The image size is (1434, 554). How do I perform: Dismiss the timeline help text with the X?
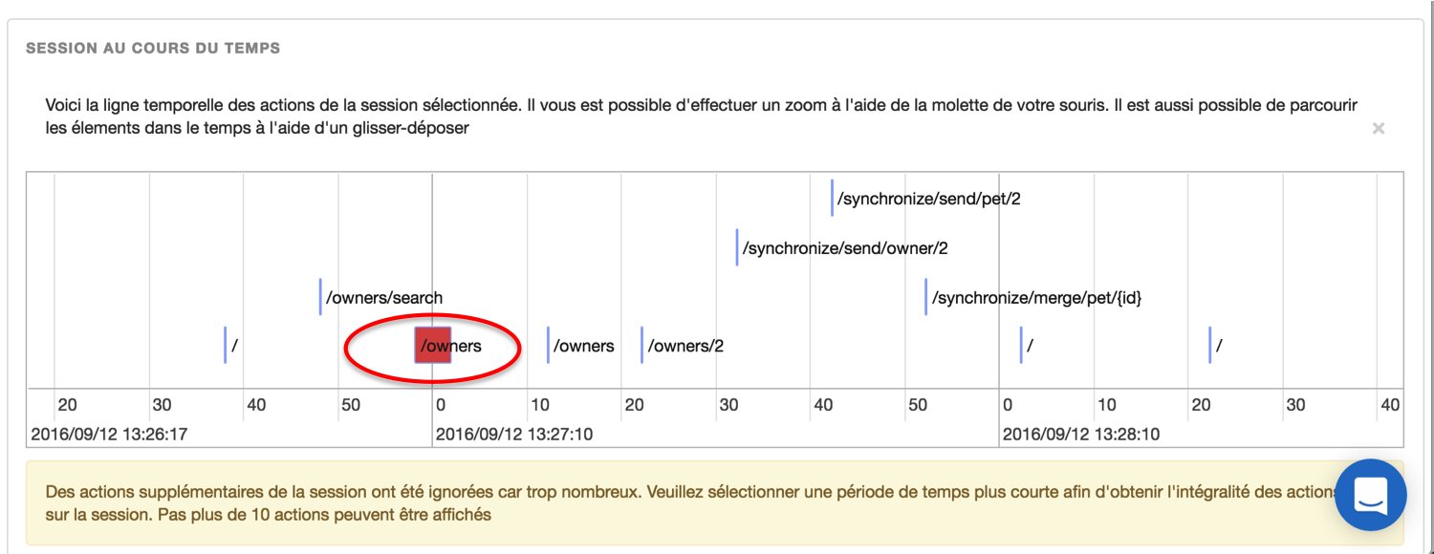coord(1378,129)
